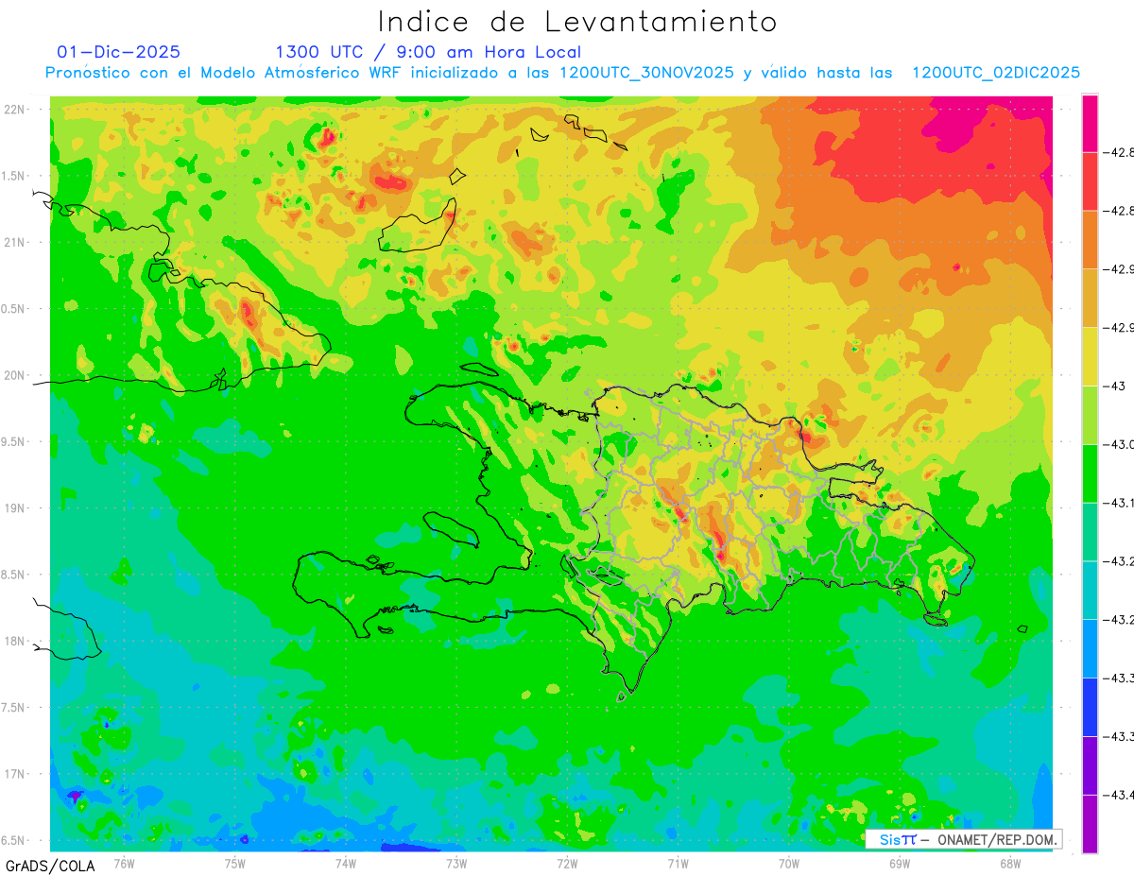Click the '20N' latitude label
This screenshot has height=876, width=1134.
click(16, 375)
